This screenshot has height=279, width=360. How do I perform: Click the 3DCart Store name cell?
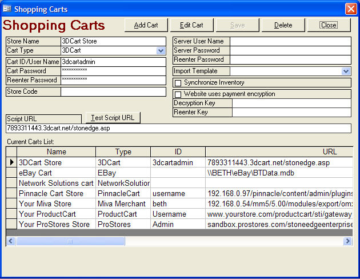click(56, 162)
